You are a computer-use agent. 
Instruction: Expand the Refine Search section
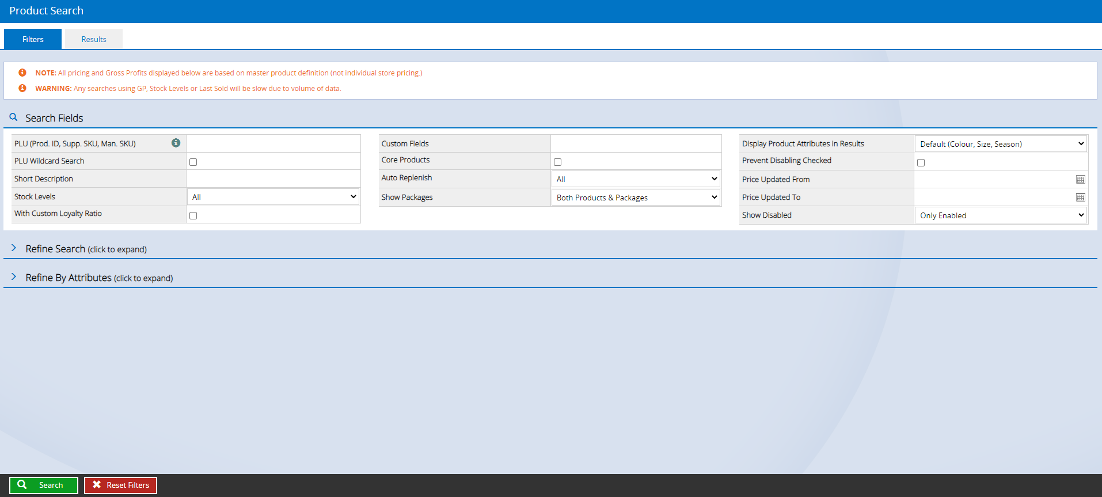tap(86, 249)
